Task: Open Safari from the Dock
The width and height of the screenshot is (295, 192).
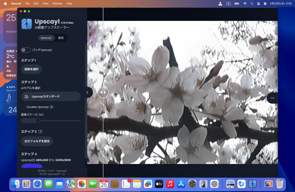Action: (x=38, y=184)
